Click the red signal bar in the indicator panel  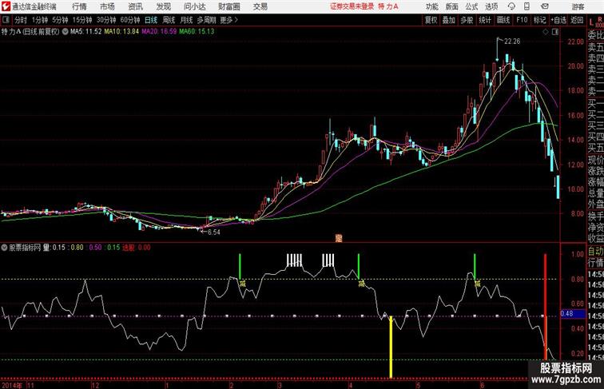pos(545,307)
